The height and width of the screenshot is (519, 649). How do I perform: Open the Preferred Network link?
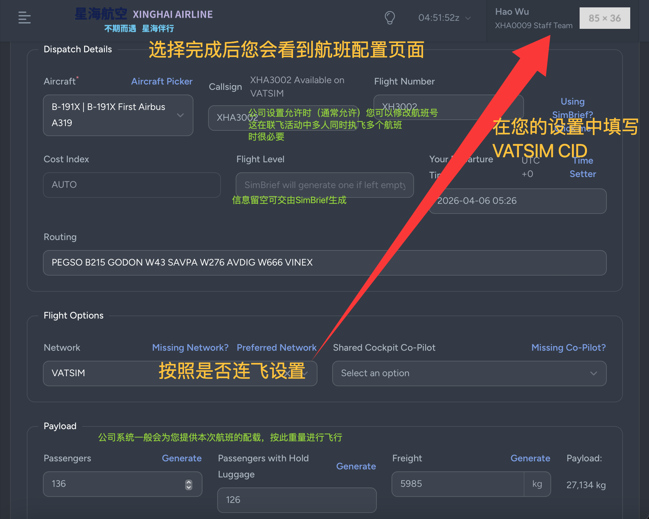[277, 348]
